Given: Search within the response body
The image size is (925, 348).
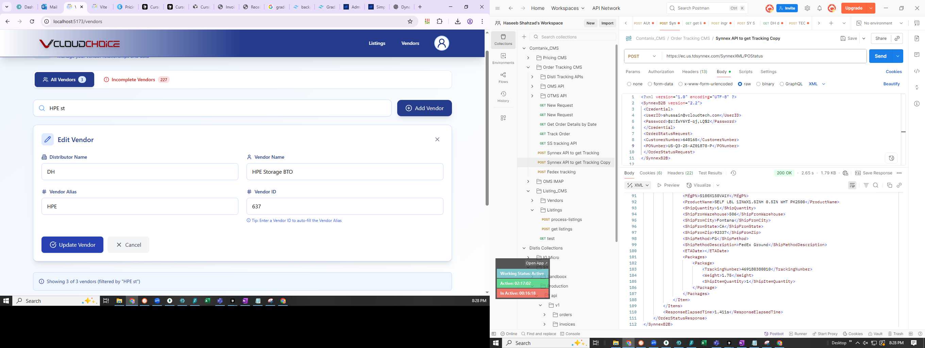Looking at the screenshot, I should pyautogui.click(x=876, y=185).
